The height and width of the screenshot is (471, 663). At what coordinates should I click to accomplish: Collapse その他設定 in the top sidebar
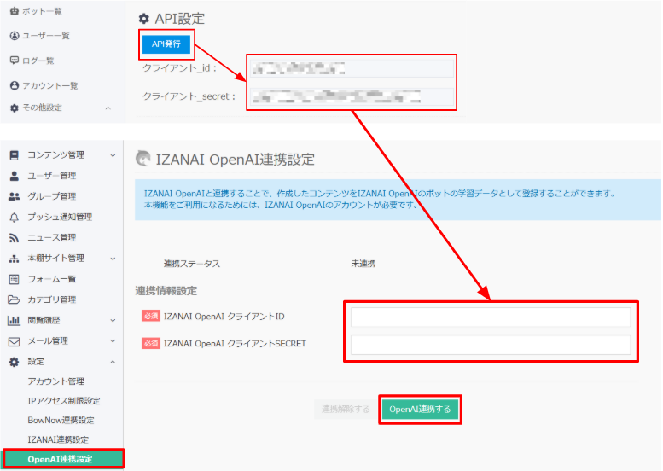pos(108,108)
